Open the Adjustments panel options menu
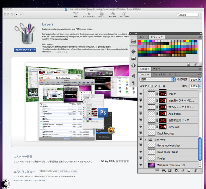206x189 pixels. (200, 69)
